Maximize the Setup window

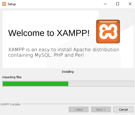118,4
